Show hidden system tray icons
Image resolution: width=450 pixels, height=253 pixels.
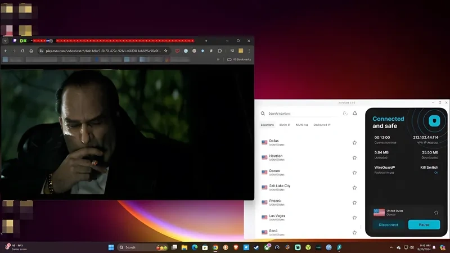point(391,247)
